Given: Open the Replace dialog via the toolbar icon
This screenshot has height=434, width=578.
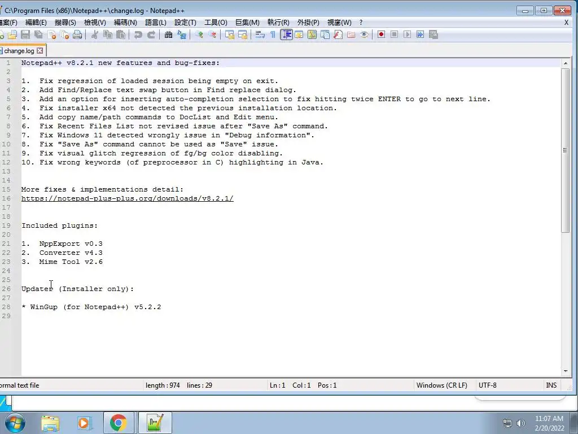Looking at the screenshot, I should pos(182,34).
